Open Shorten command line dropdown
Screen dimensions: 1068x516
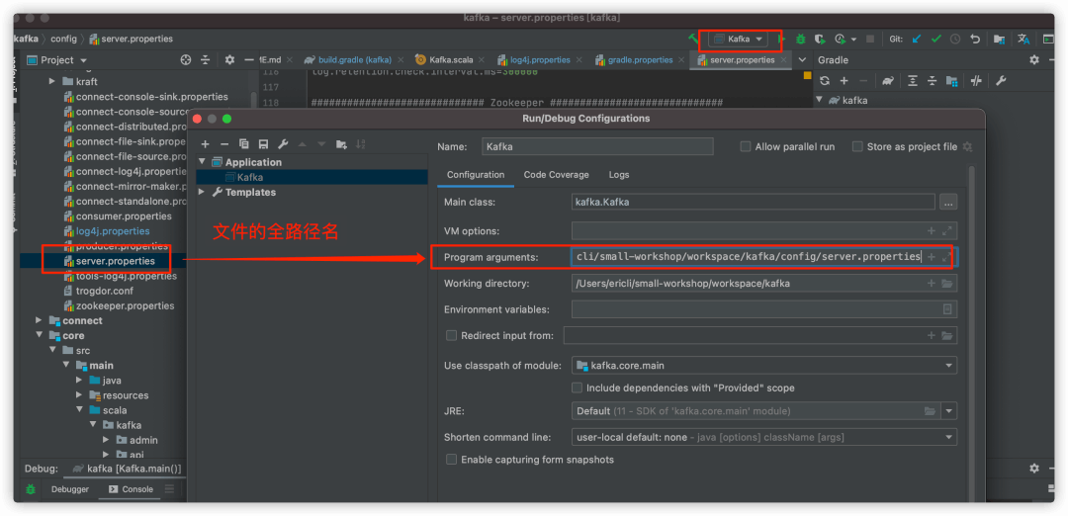click(764, 437)
